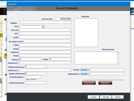The width and height of the screenshot is (134, 101).
Task: Click the Ciudad text field
Action: click(45, 48)
